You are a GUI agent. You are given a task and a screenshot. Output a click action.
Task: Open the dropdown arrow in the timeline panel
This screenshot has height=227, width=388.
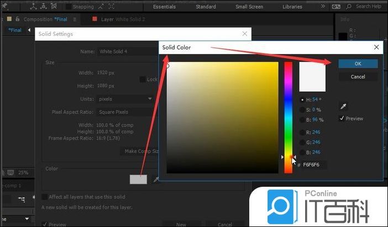point(27,219)
